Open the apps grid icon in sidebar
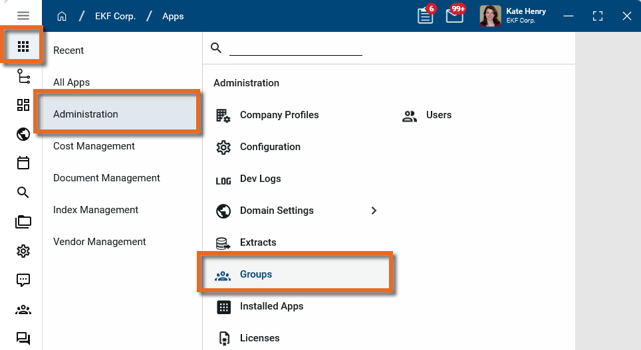The image size is (641, 350). click(x=23, y=46)
